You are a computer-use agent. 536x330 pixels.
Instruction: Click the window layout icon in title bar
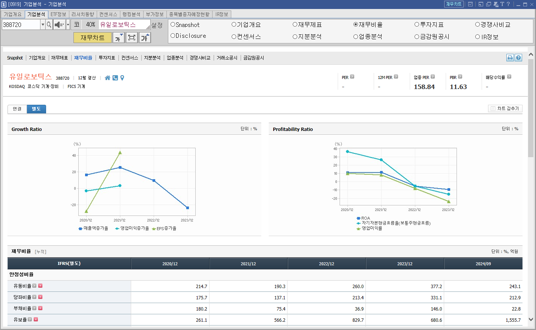point(481,4)
